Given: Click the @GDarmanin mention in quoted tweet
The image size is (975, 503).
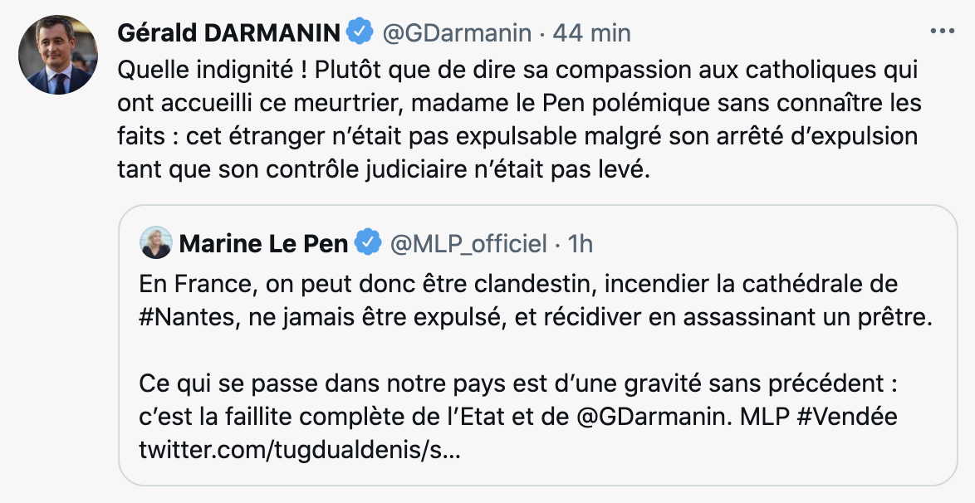Looking at the screenshot, I should coord(650,417).
